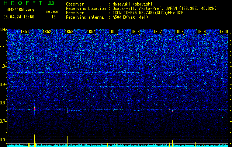Click the 0.8 kHz axis label
The height and width of the screenshot is (147, 232).
pos(3,103)
